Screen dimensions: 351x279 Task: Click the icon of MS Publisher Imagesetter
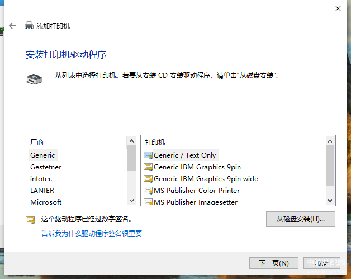point(148,202)
